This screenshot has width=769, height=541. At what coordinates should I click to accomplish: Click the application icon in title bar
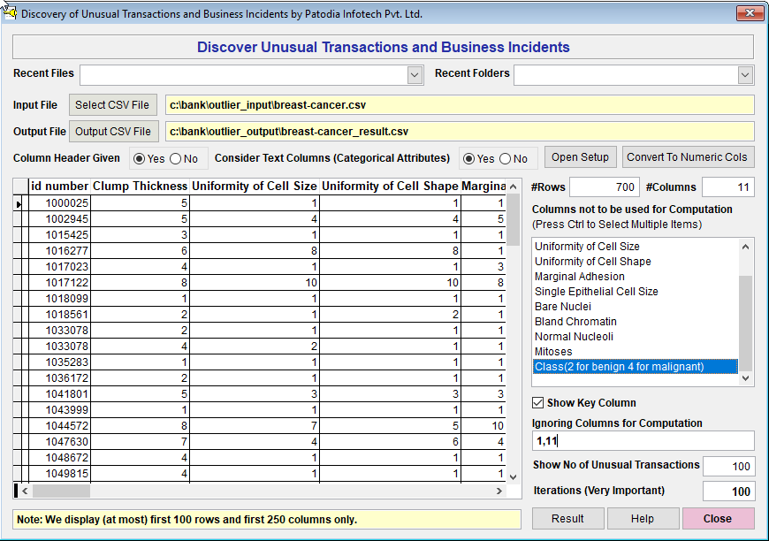coord(10,13)
